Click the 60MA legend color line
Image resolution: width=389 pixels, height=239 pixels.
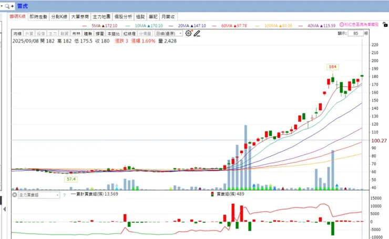214,26
